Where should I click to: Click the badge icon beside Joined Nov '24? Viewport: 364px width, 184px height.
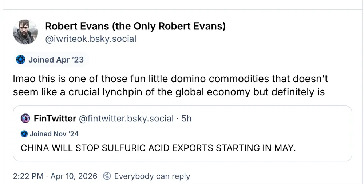coord(24,134)
